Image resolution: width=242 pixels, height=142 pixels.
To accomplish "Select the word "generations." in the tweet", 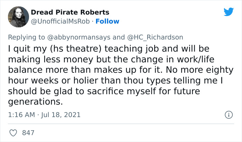I will pyautogui.click(x=36, y=102).
